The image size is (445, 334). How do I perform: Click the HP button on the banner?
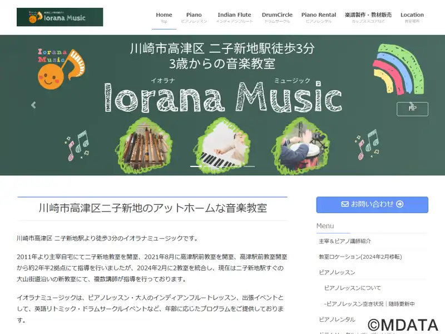(x=412, y=109)
